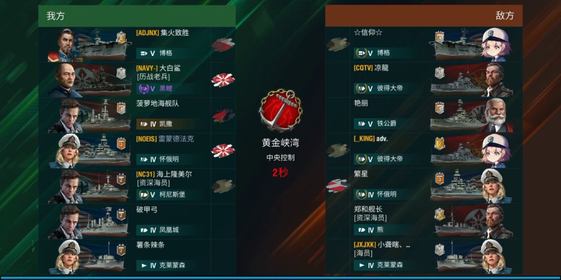The image size is (561, 280).
Task: Click purple wreath tier icon for 黑鲤
Action: (143, 88)
